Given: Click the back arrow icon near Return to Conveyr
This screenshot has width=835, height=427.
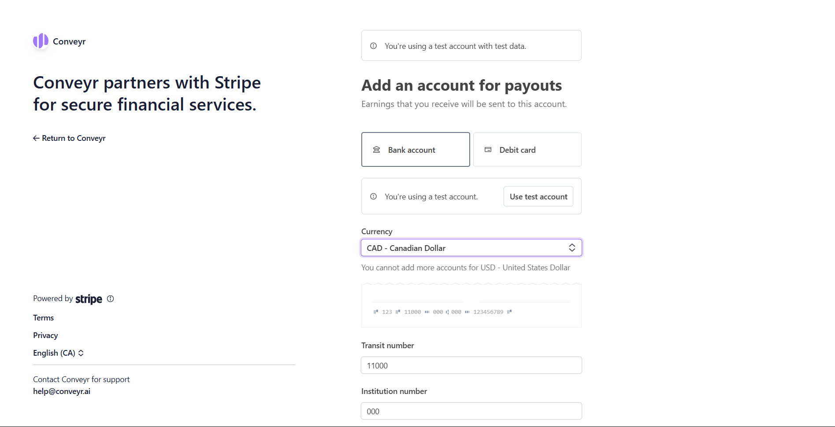Looking at the screenshot, I should pyautogui.click(x=36, y=138).
